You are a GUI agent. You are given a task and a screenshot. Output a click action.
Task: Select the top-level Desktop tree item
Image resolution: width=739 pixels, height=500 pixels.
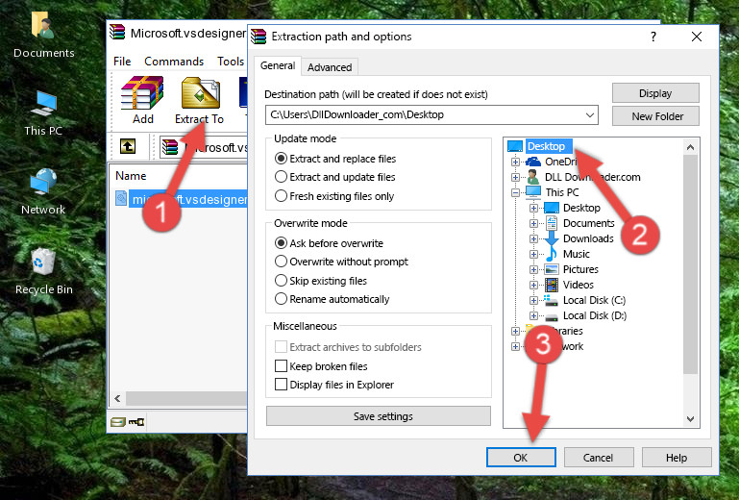[546, 146]
